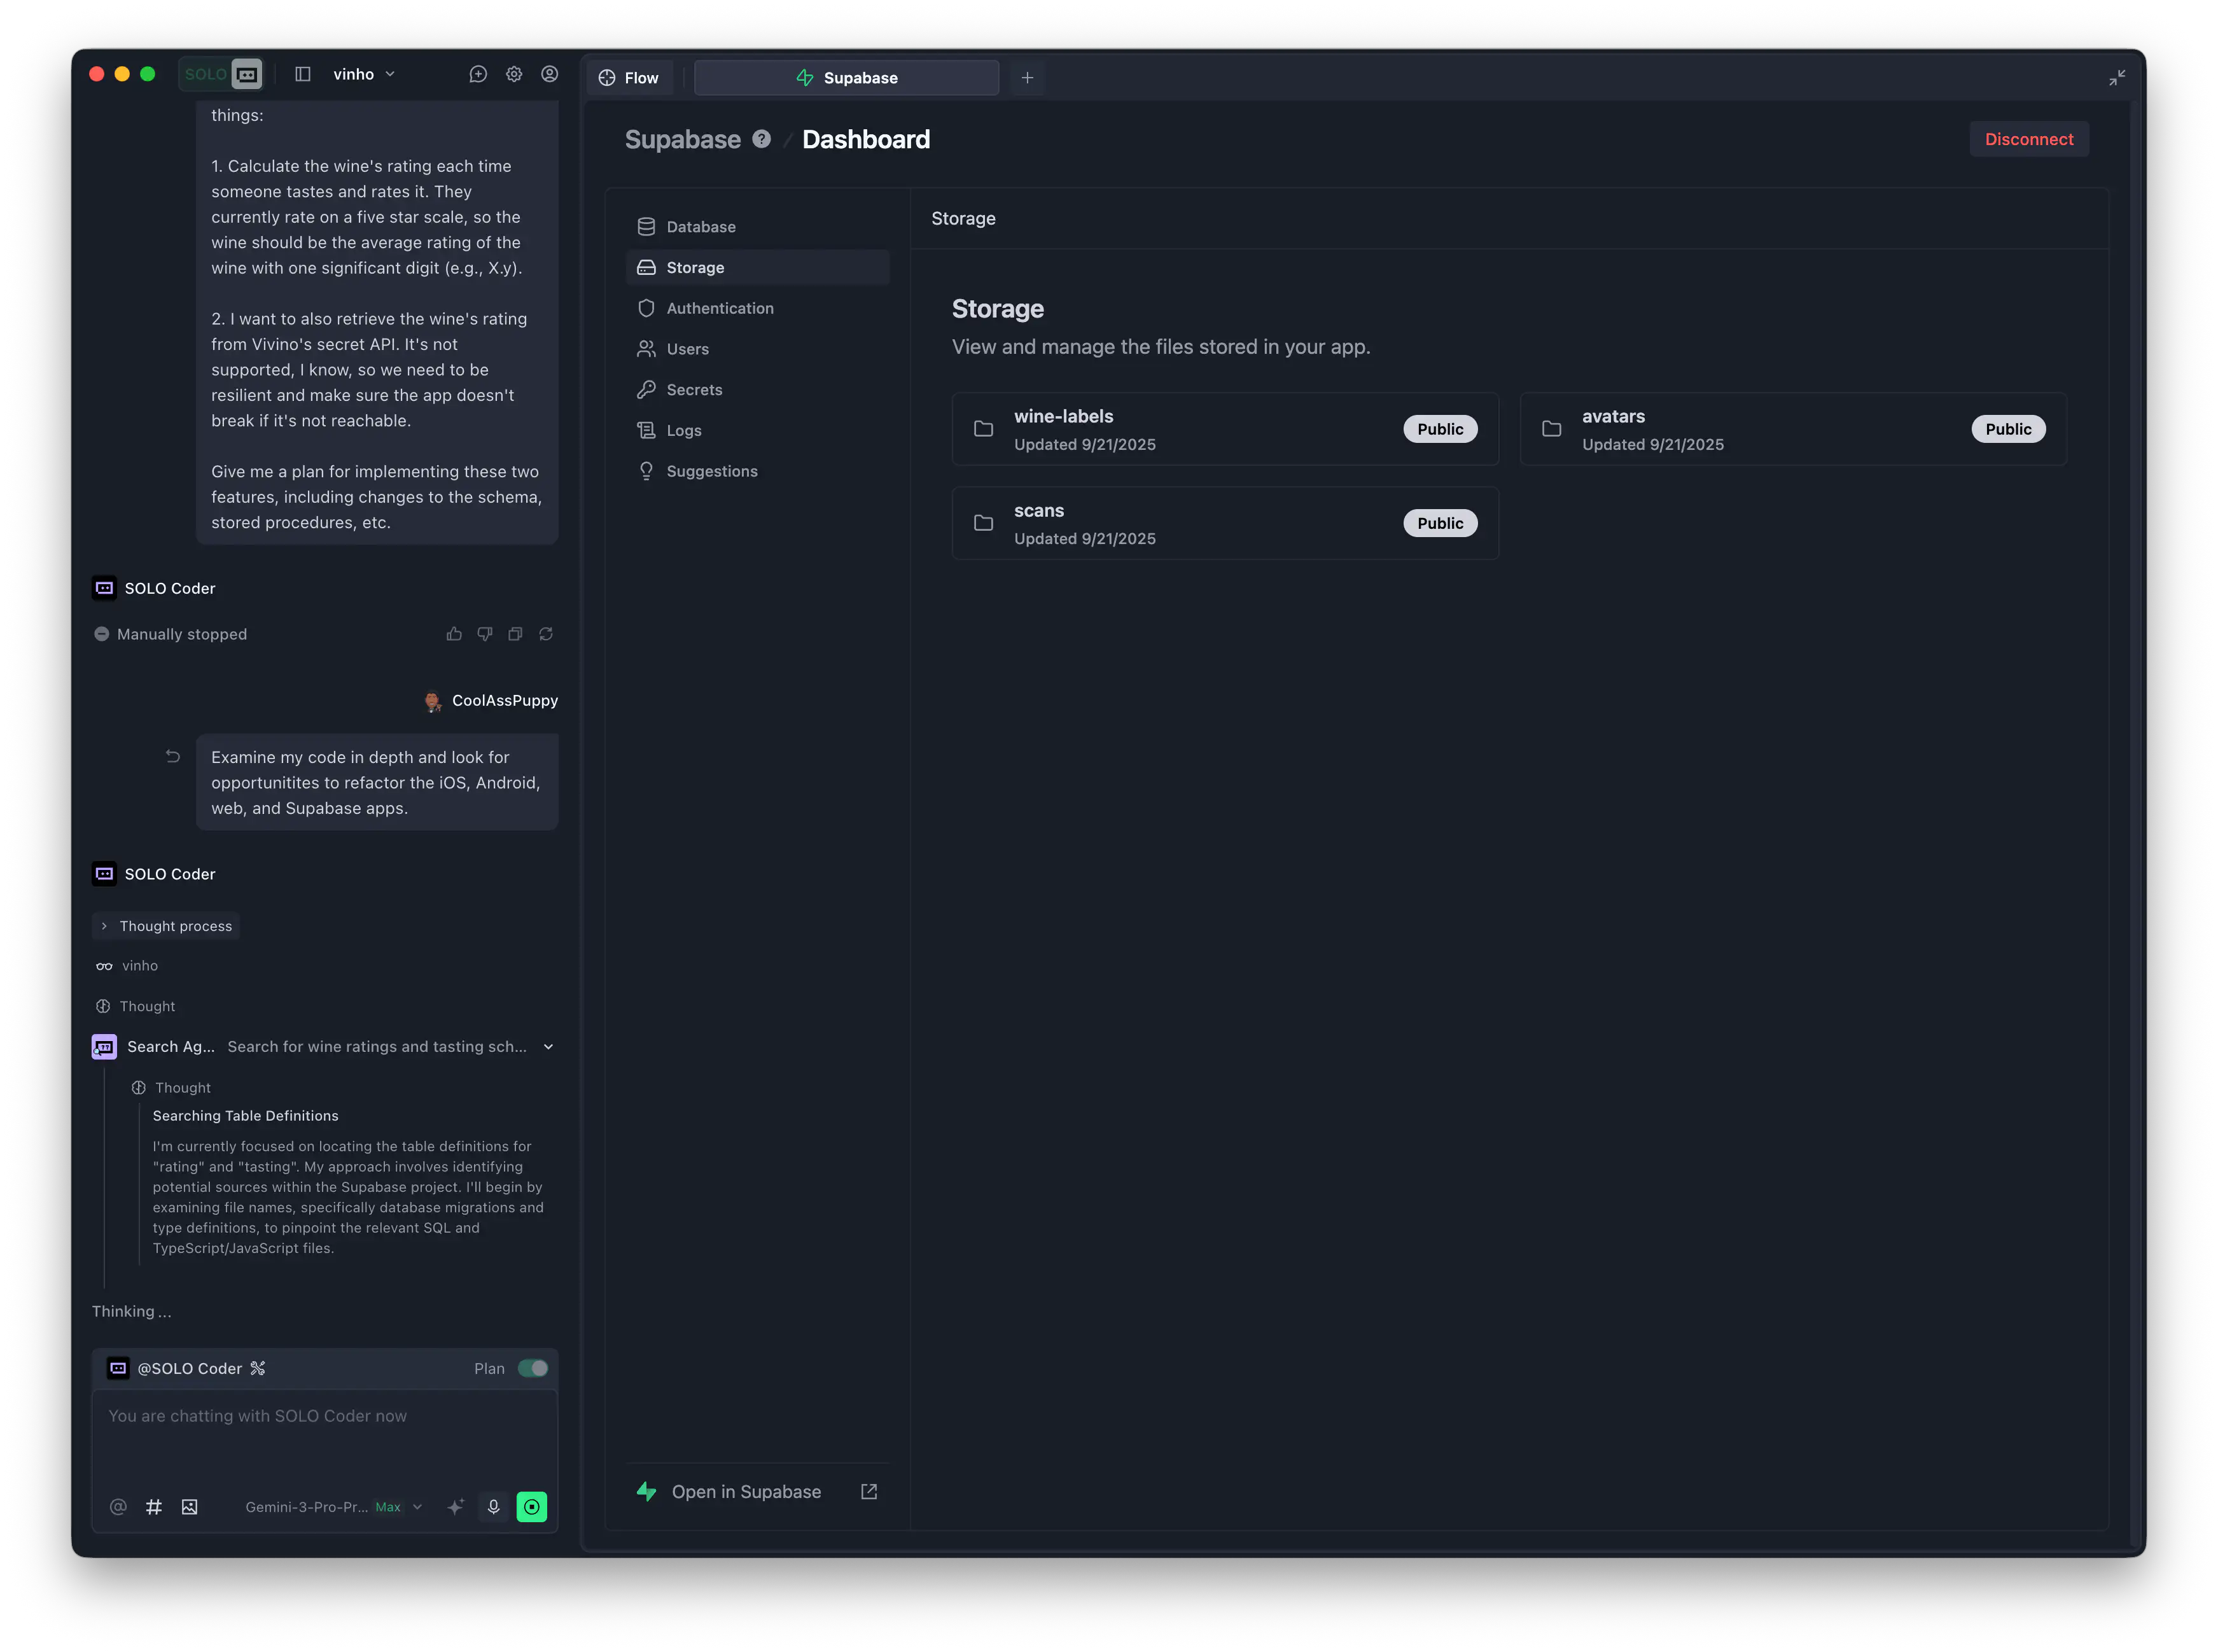Open the Gemini-3-Pro model selector
2218x1652 pixels.
click(x=334, y=1507)
